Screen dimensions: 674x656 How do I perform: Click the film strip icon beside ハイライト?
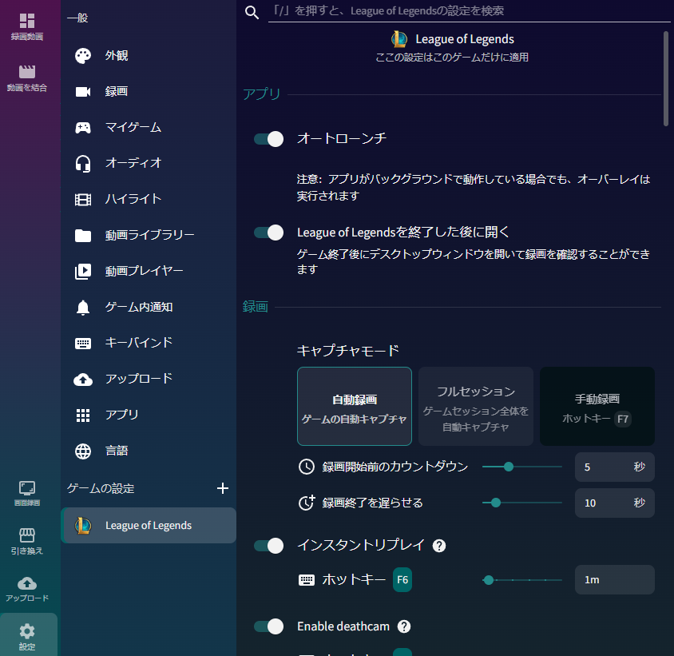[83, 199]
